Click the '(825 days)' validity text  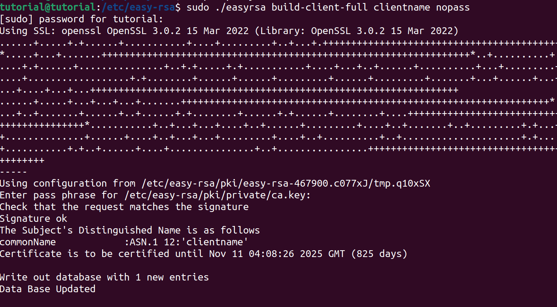click(379, 254)
